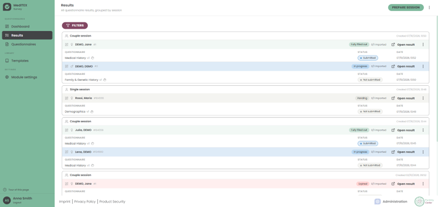Viewport: 438px width, 207px height.
Task: Select the Family & Genetic History questionnaire
Action: [x=82, y=80]
